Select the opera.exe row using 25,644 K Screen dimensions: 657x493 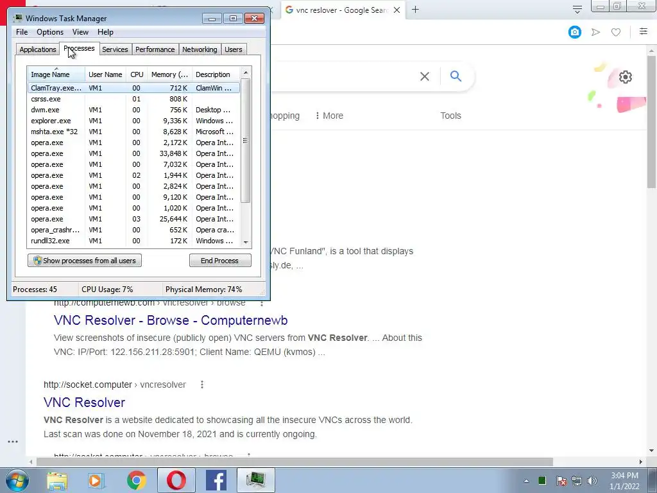(133, 219)
